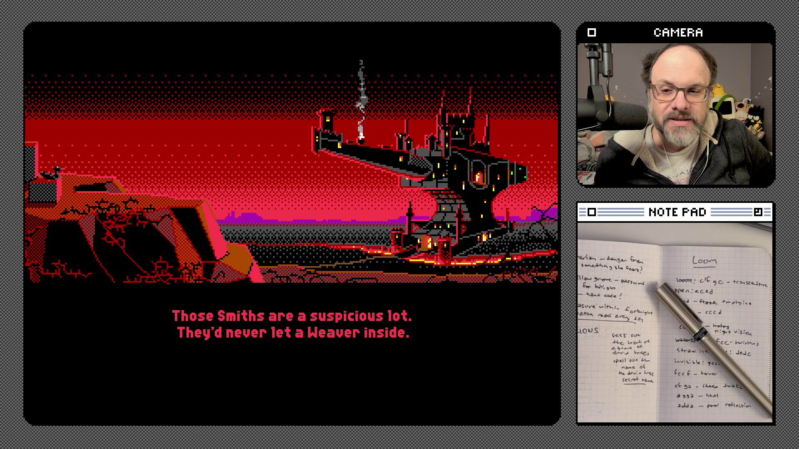Click the 'secret name' note on the notebook
This screenshot has height=449, width=799.
point(637,380)
